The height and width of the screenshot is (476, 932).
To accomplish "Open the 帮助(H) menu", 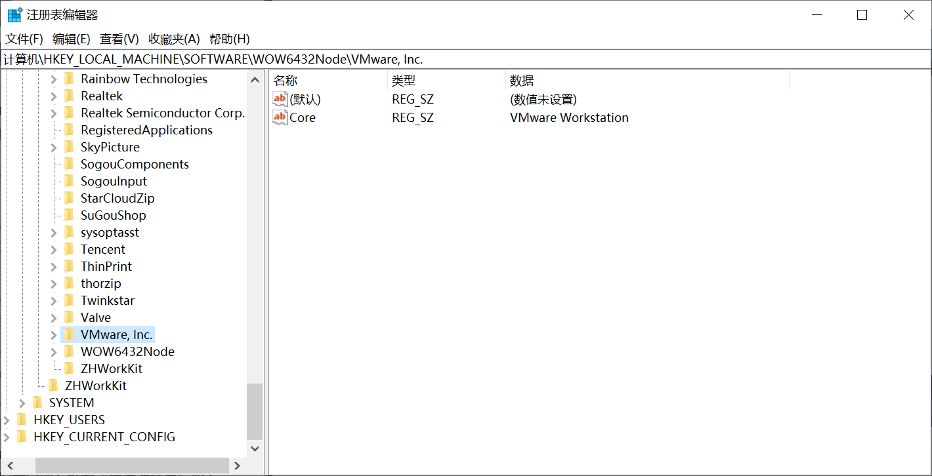I will click(x=230, y=39).
